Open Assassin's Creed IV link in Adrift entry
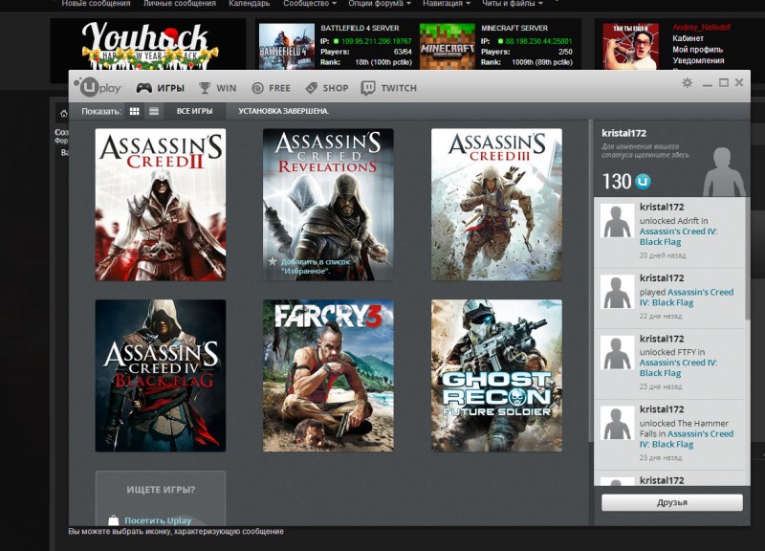 (678, 236)
